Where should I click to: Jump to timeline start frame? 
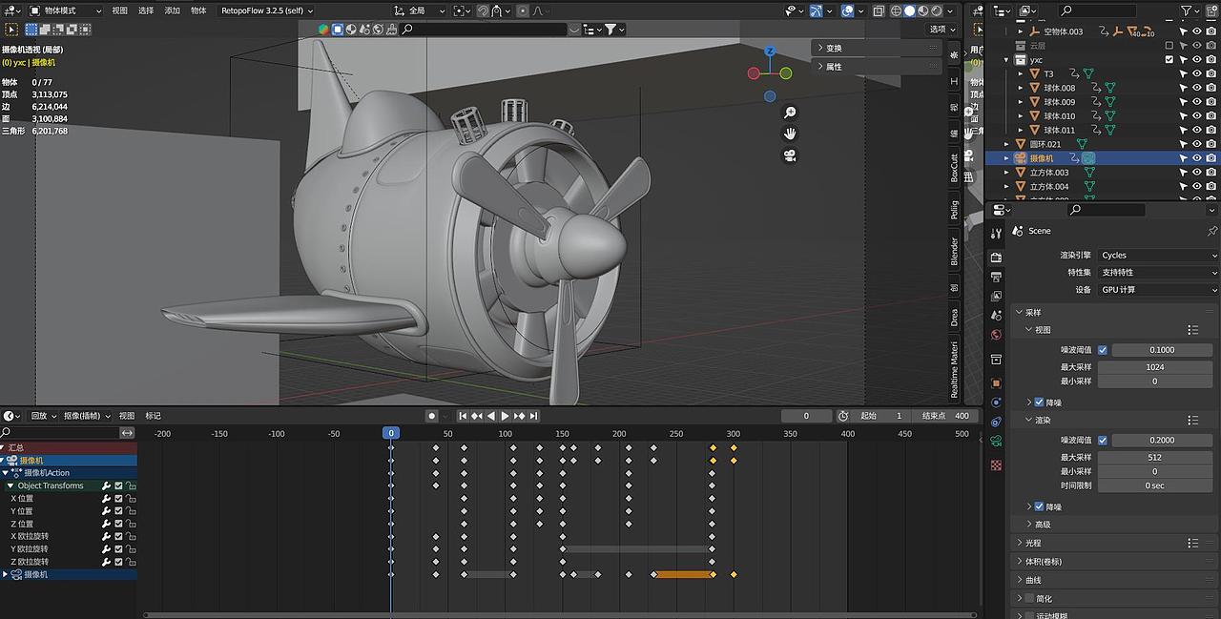coord(463,416)
